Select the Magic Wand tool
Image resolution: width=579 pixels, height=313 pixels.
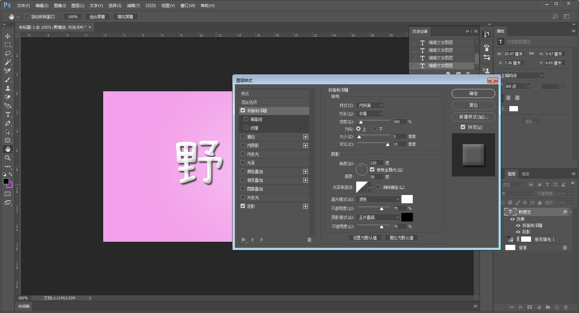8,62
